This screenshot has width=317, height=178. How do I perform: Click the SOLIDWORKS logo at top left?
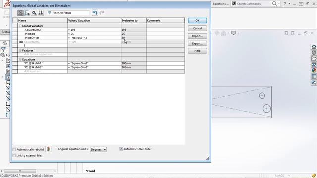point(7,3)
